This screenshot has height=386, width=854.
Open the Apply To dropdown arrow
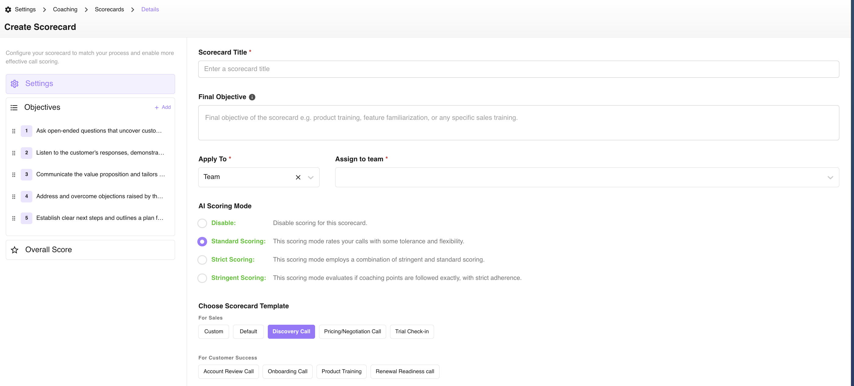click(x=310, y=177)
